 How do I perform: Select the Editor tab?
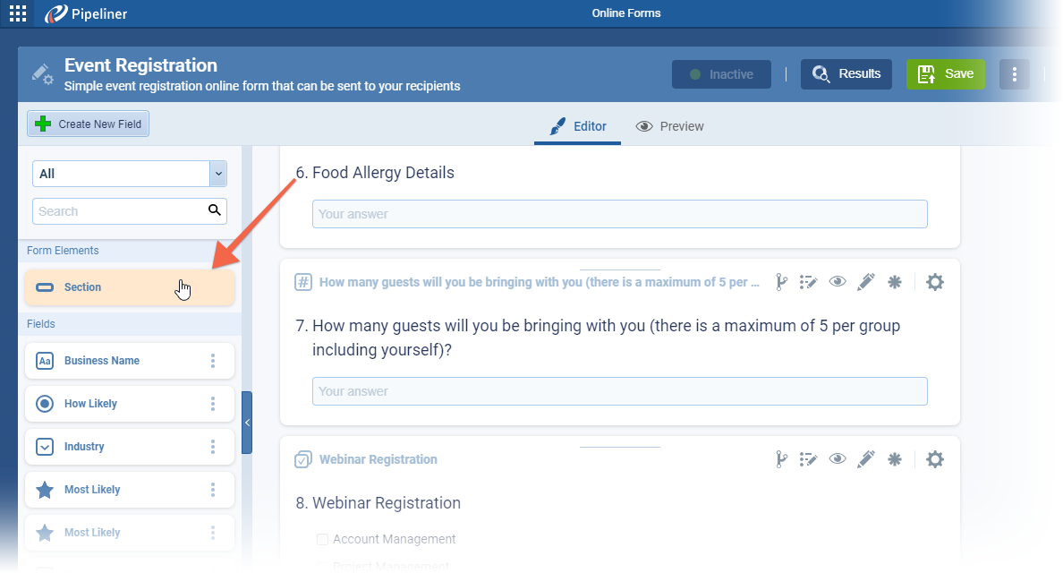tap(578, 126)
